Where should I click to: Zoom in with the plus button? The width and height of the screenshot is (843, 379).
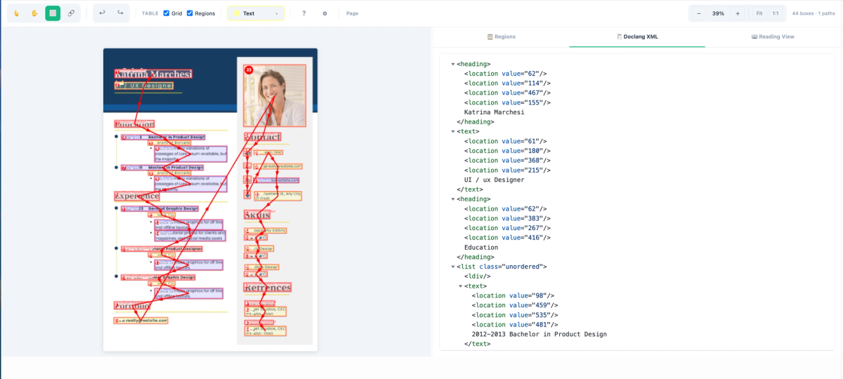click(x=738, y=13)
